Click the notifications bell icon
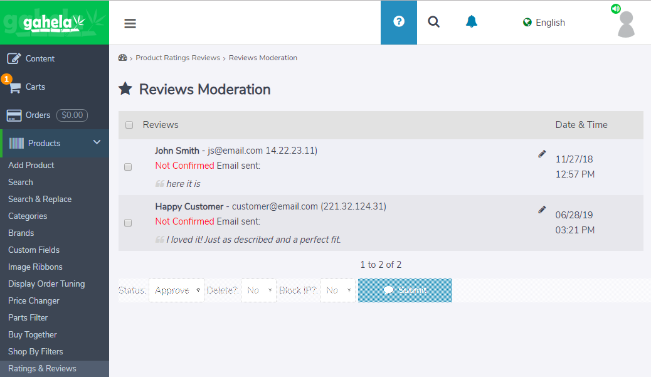Screen dimensions: 651x377 click(471, 21)
